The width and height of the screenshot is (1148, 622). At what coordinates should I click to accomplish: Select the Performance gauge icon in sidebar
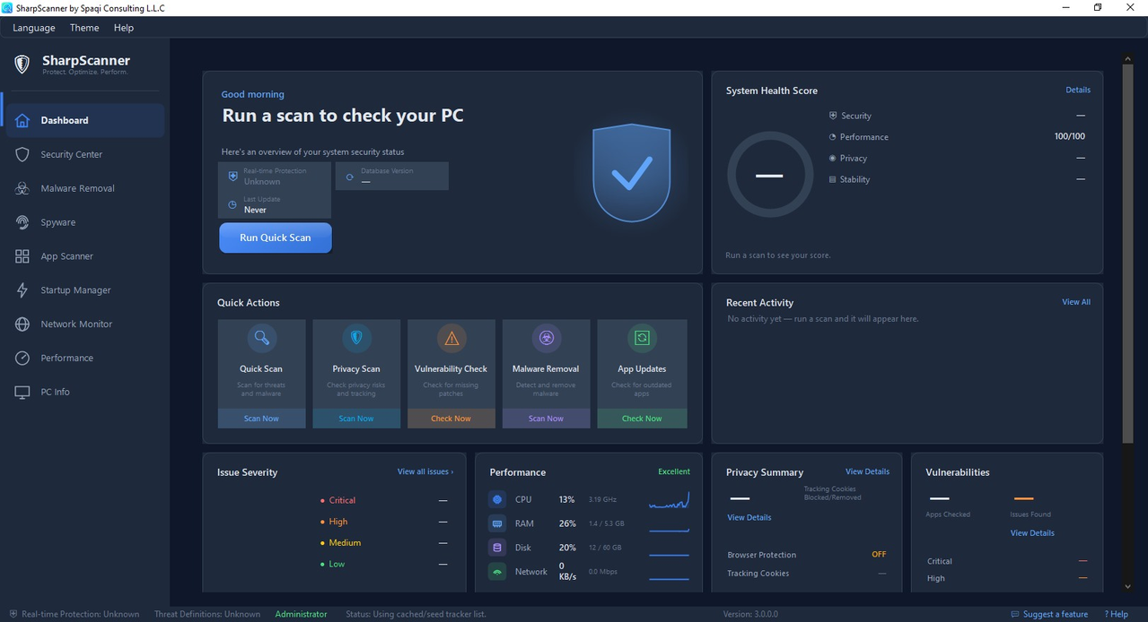[x=22, y=358]
